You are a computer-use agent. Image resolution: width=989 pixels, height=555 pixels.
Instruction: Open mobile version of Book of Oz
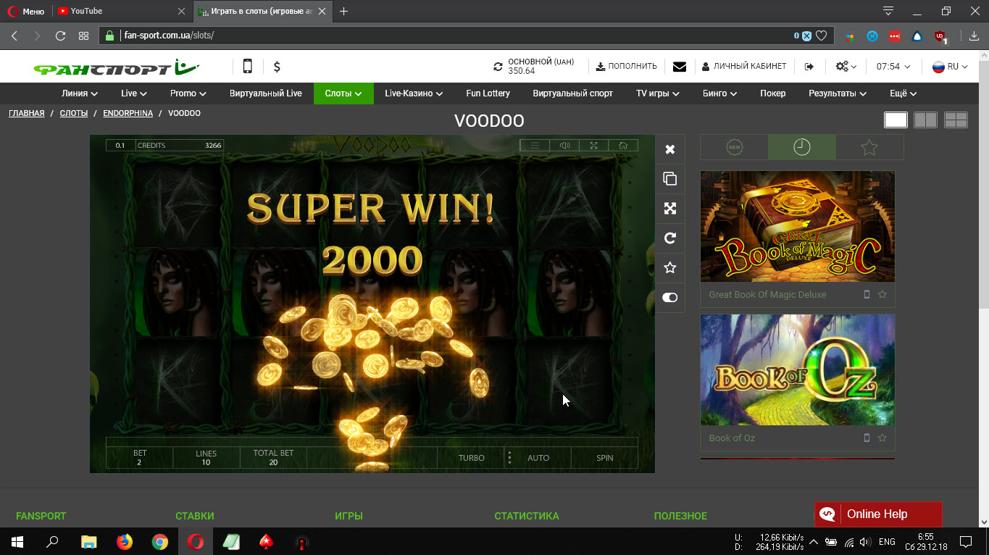click(x=867, y=438)
